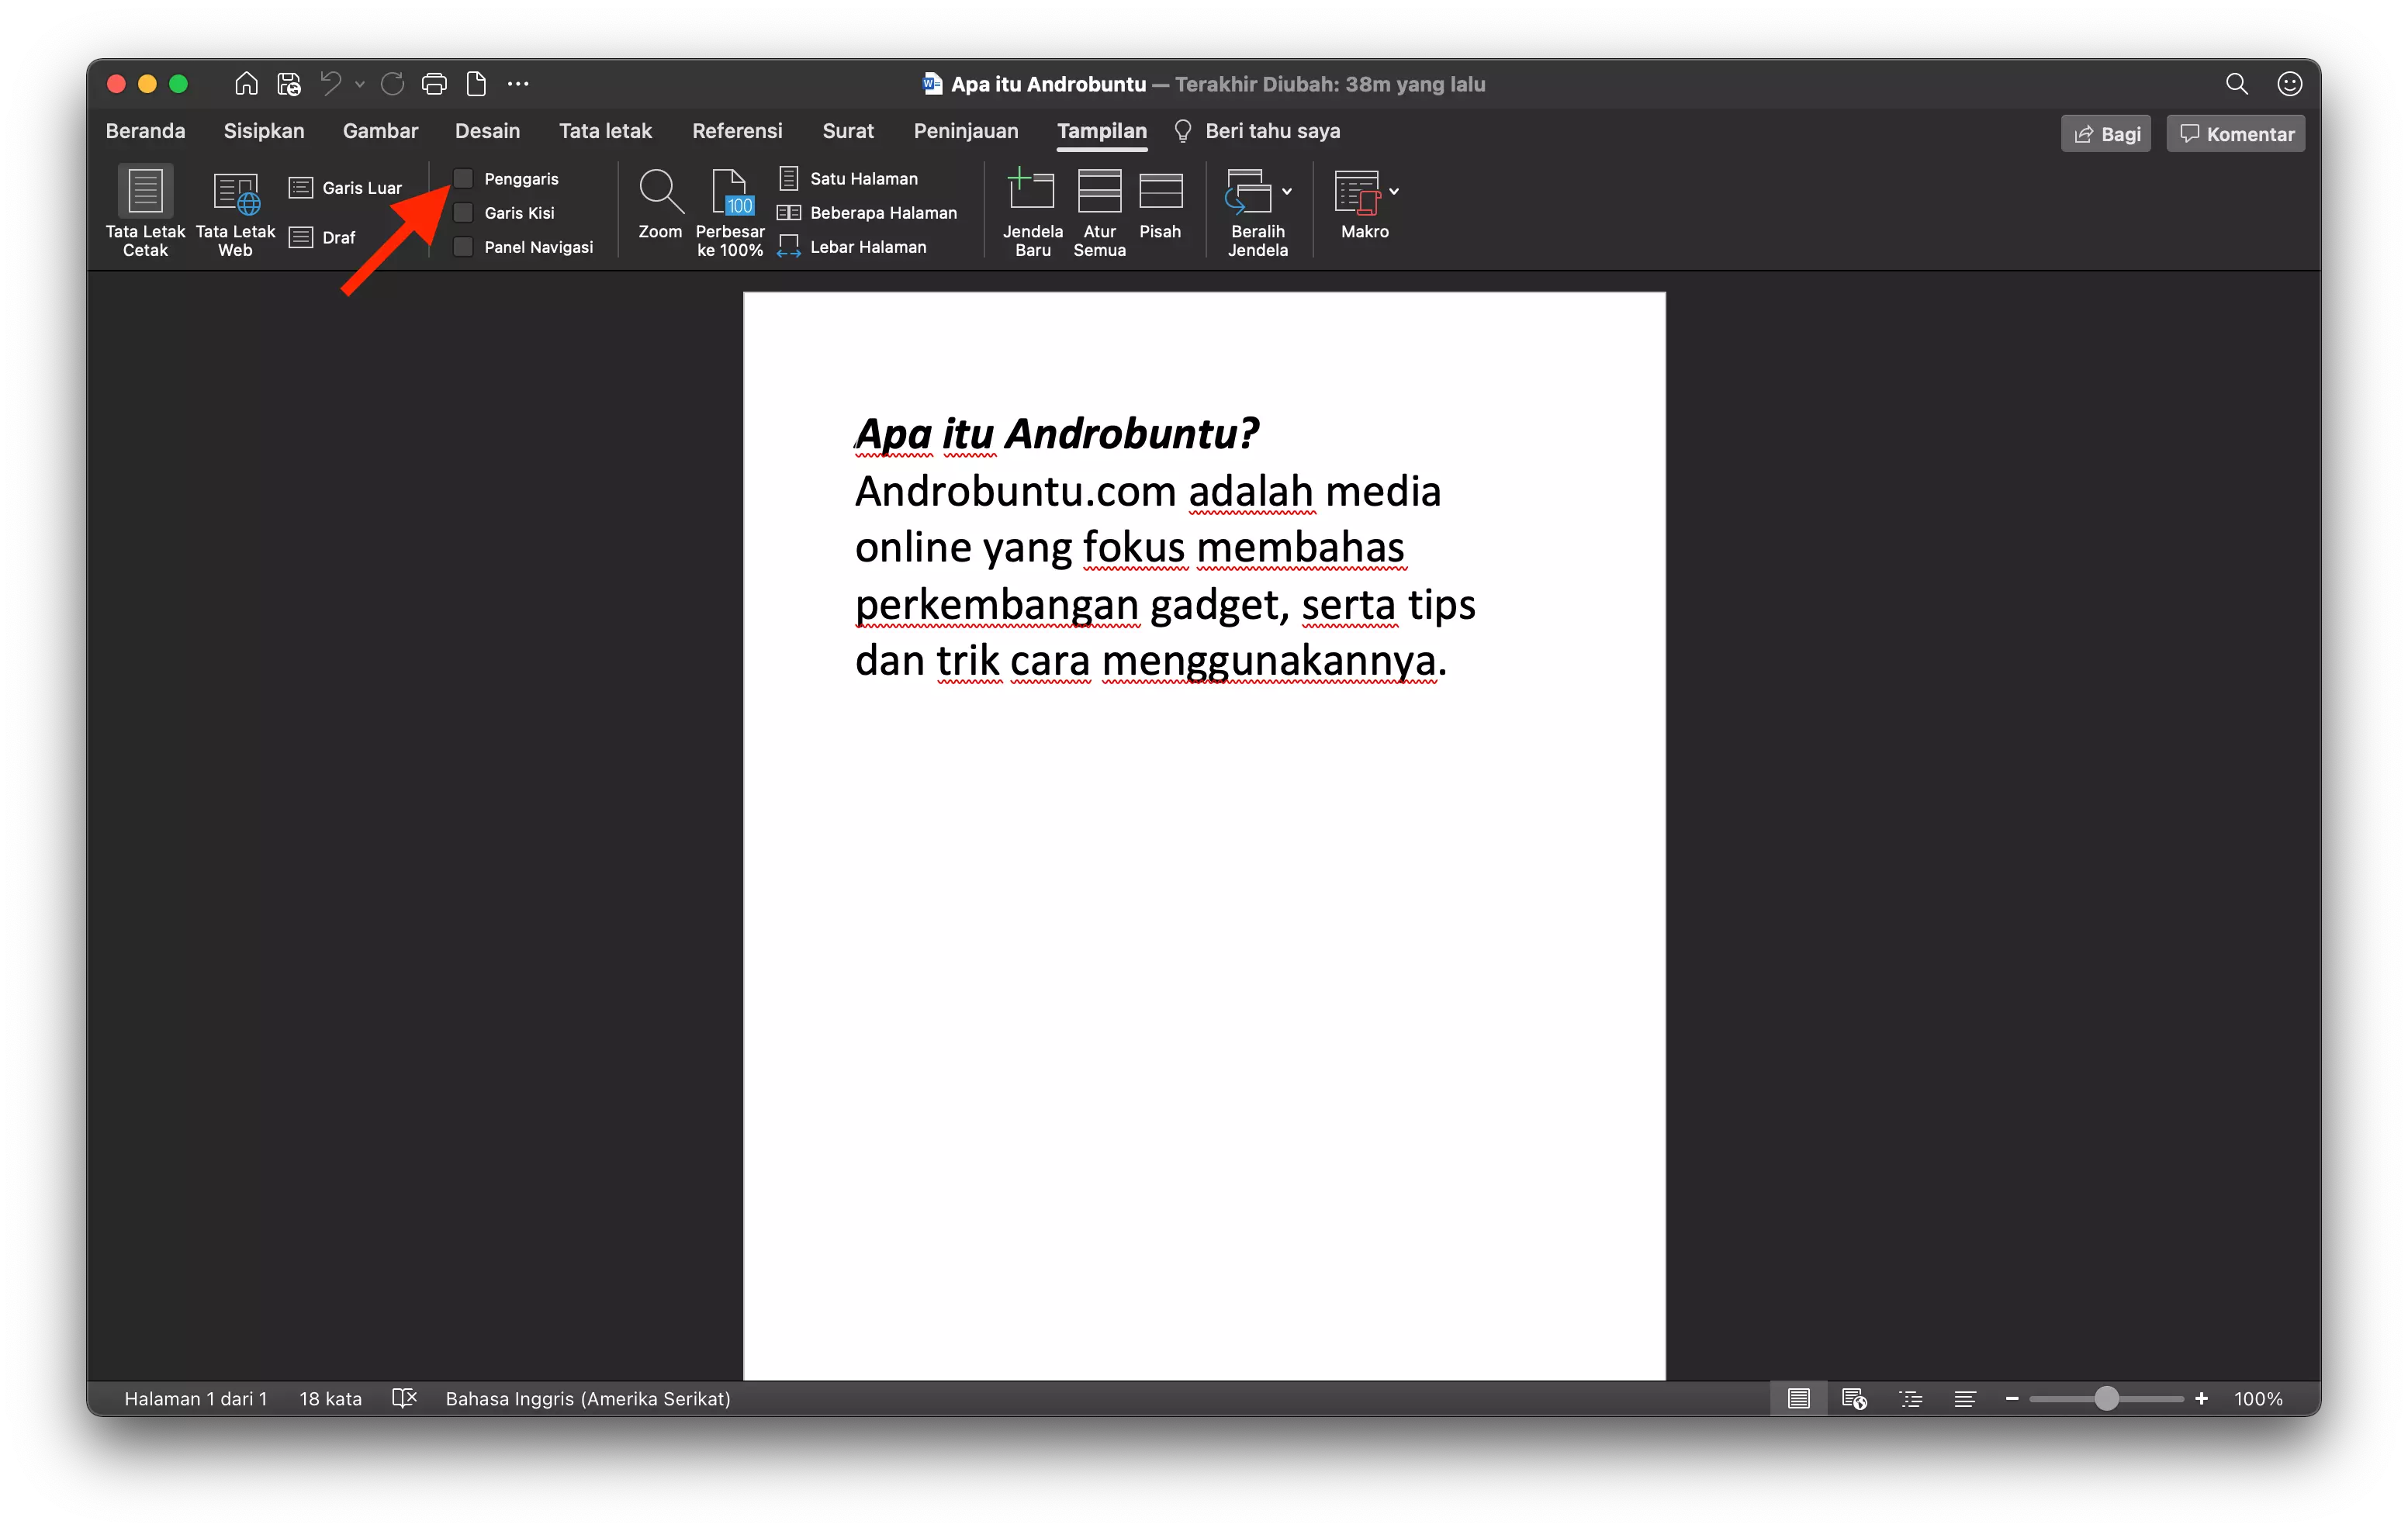
Task: Enable Garis Kisi gridlines
Action: (464, 212)
